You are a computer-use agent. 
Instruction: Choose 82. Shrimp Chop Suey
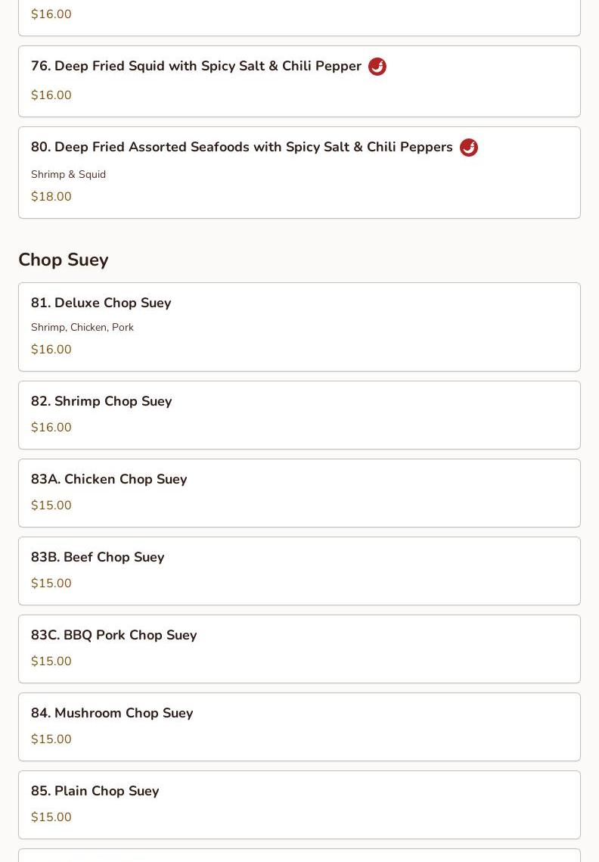(x=101, y=401)
